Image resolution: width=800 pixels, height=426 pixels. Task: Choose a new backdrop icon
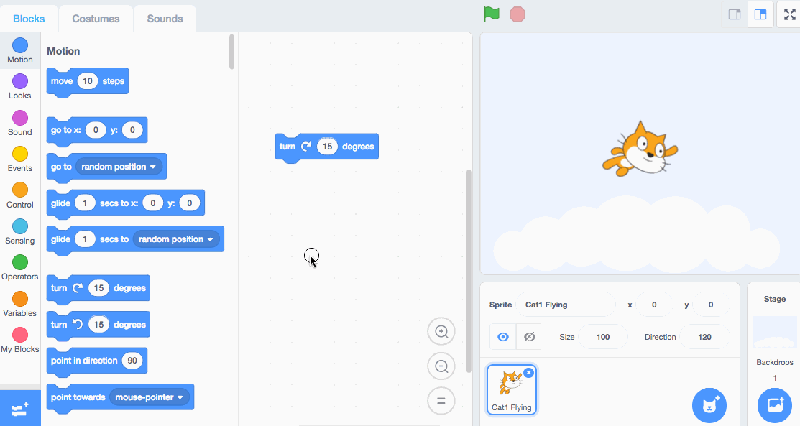point(775,406)
